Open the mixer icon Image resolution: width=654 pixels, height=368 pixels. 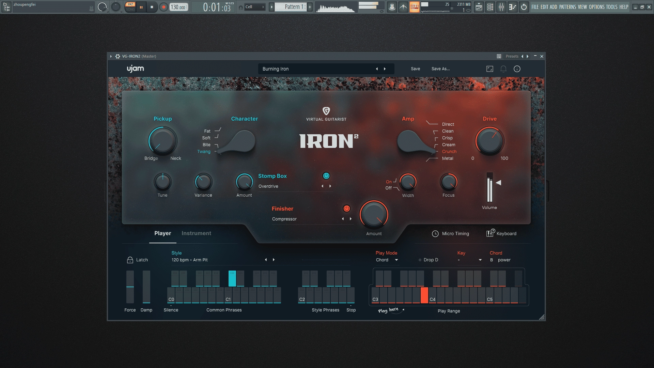point(501,7)
